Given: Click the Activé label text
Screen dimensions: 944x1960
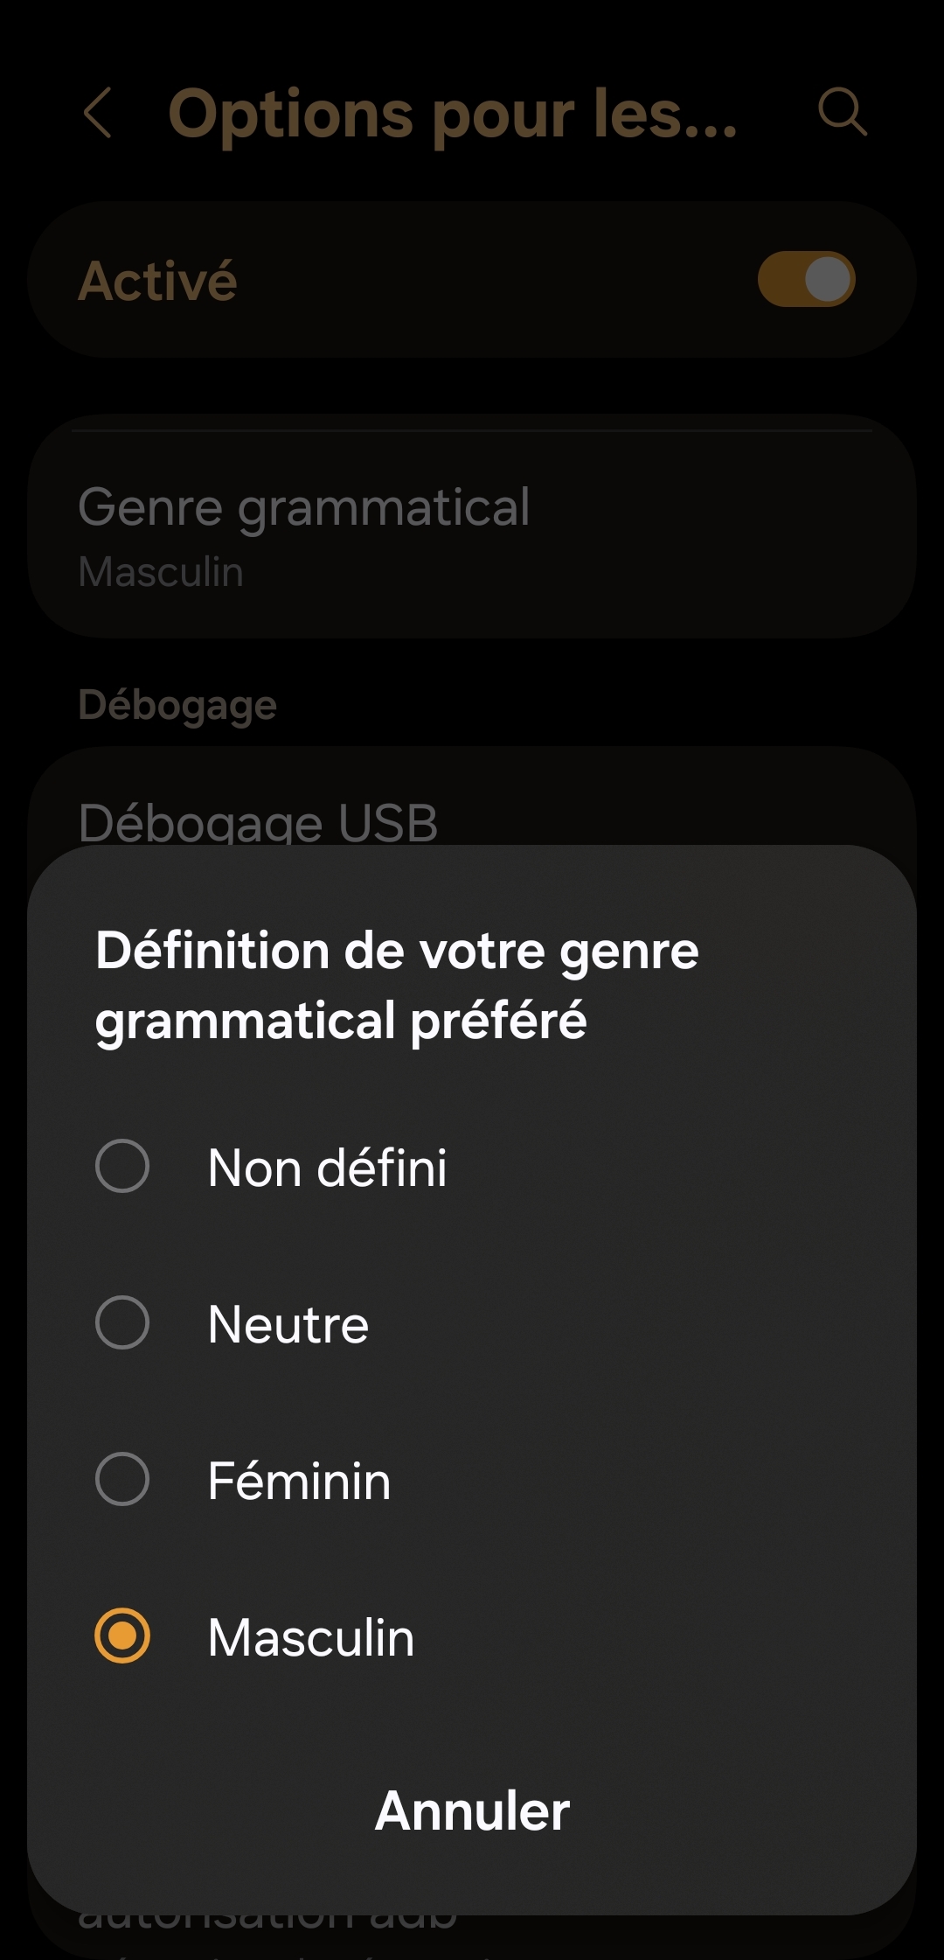Looking at the screenshot, I should [x=157, y=282].
